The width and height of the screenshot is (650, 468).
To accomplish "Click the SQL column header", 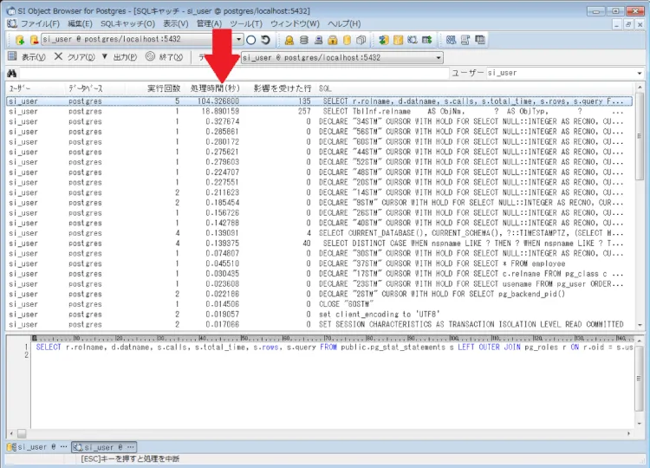I will pos(325,88).
